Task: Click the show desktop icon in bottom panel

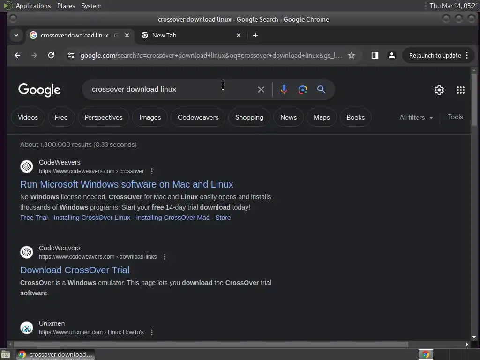Action: click(6, 354)
